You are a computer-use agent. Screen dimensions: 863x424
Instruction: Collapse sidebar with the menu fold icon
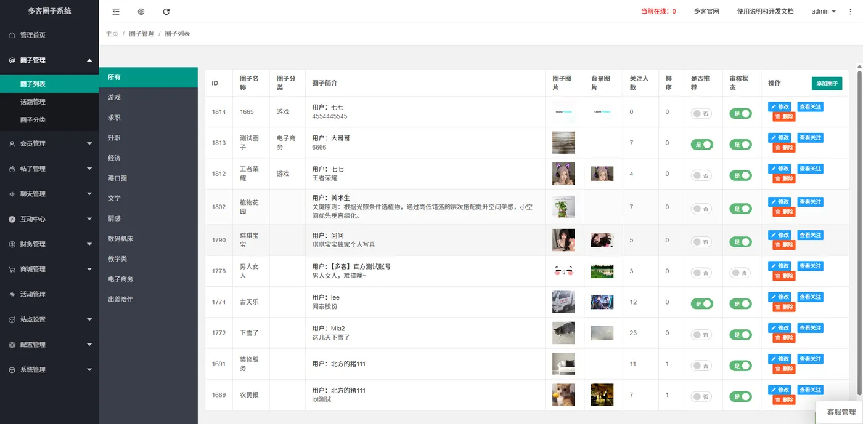click(116, 12)
